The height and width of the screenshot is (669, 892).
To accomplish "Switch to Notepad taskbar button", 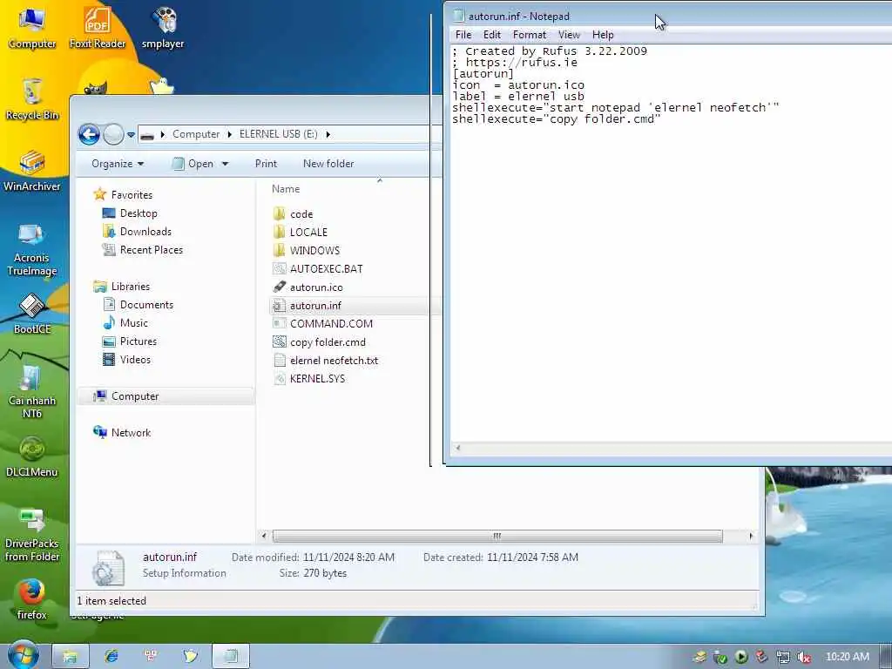I will coord(231,656).
